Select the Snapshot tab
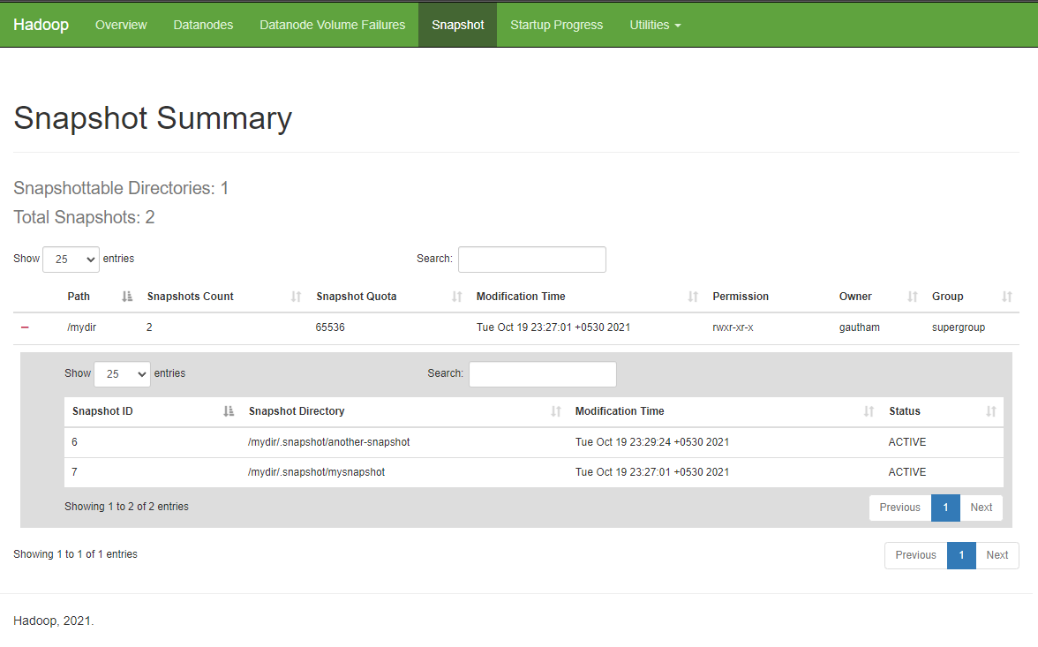 pos(458,26)
